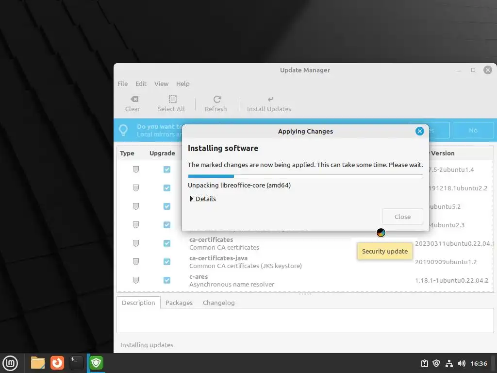Sort by the Type column header
The image size is (497, 373).
point(127,153)
